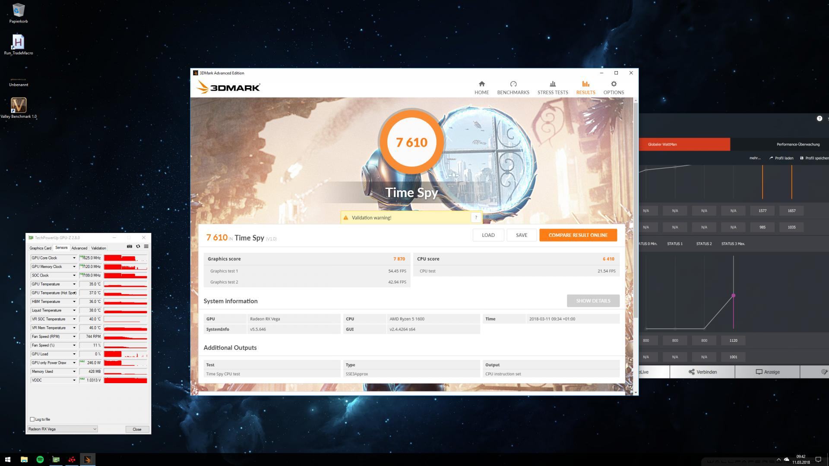Open the GPU Memory Clock sensor dropdown
This screenshot has height=466, width=829.
tap(74, 267)
